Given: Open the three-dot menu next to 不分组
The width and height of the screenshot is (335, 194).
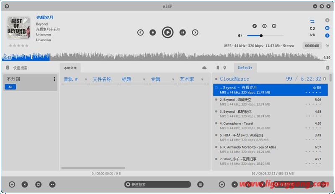Looking at the screenshot, I should 54,79.
